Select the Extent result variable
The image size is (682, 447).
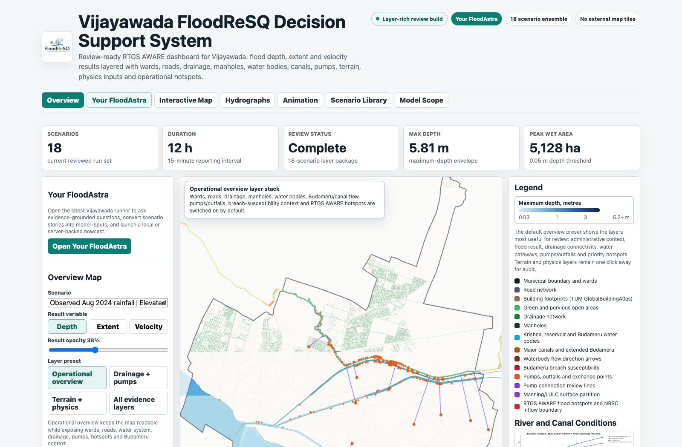tap(108, 327)
